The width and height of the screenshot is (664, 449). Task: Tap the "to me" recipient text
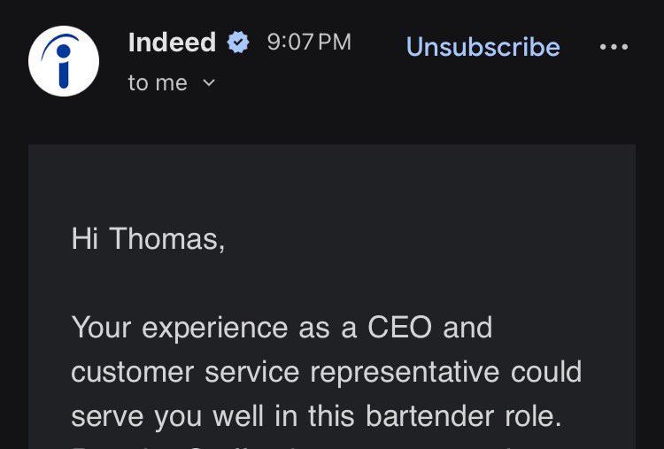[x=158, y=83]
